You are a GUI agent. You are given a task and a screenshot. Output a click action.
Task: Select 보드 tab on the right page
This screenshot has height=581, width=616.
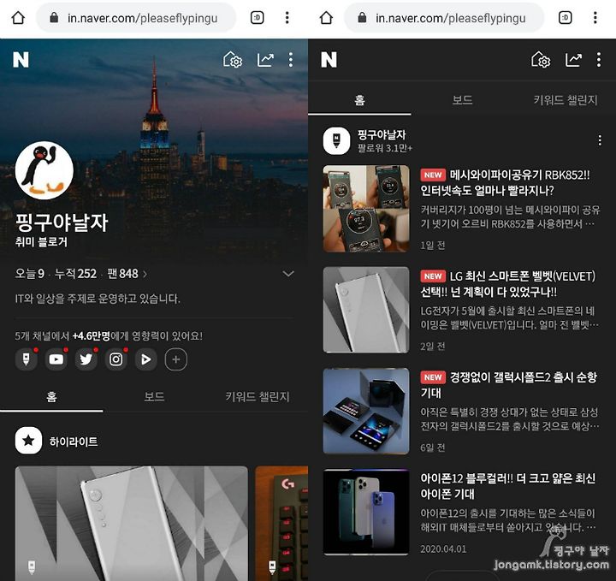(462, 101)
